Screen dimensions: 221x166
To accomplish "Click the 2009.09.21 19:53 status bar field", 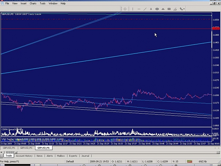I will point(99,161).
